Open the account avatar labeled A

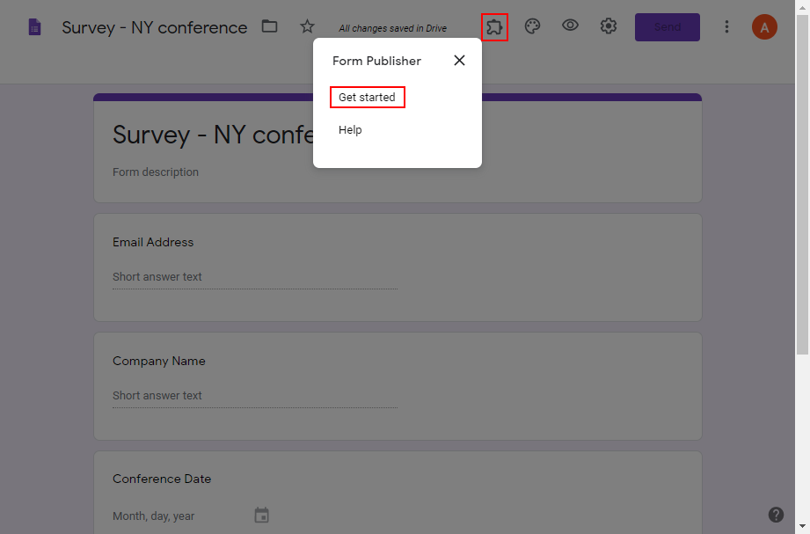[x=764, y=27]
